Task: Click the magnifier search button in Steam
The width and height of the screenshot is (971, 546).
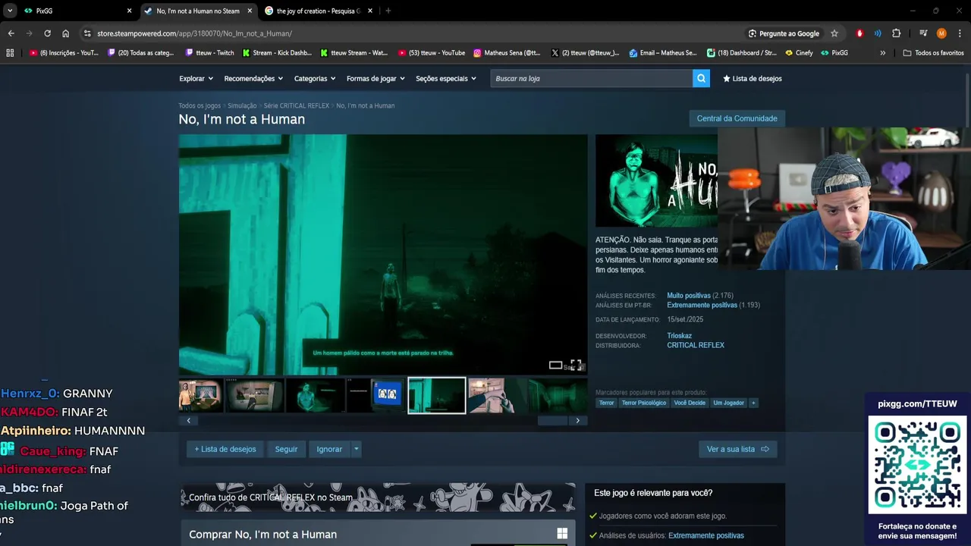Action: 701,78
